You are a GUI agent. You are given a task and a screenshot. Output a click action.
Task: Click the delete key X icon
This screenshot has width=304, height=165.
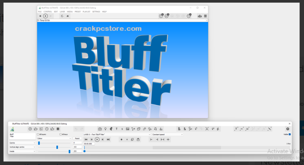point(127,140)
